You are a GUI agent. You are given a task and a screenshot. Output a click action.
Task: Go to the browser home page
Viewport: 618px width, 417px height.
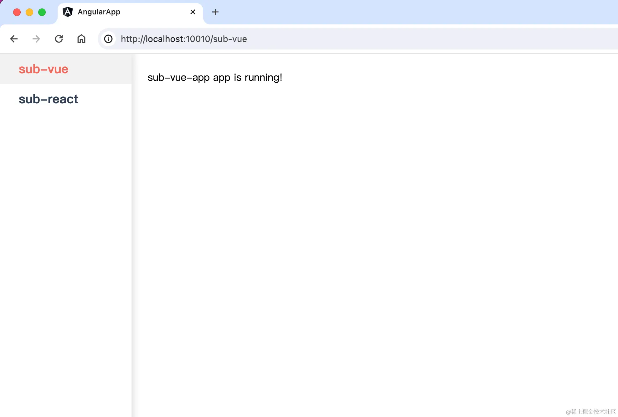coord(81,39)
